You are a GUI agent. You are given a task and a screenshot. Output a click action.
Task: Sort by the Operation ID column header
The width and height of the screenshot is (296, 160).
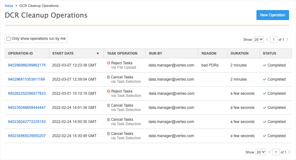[x=20, y=53]
